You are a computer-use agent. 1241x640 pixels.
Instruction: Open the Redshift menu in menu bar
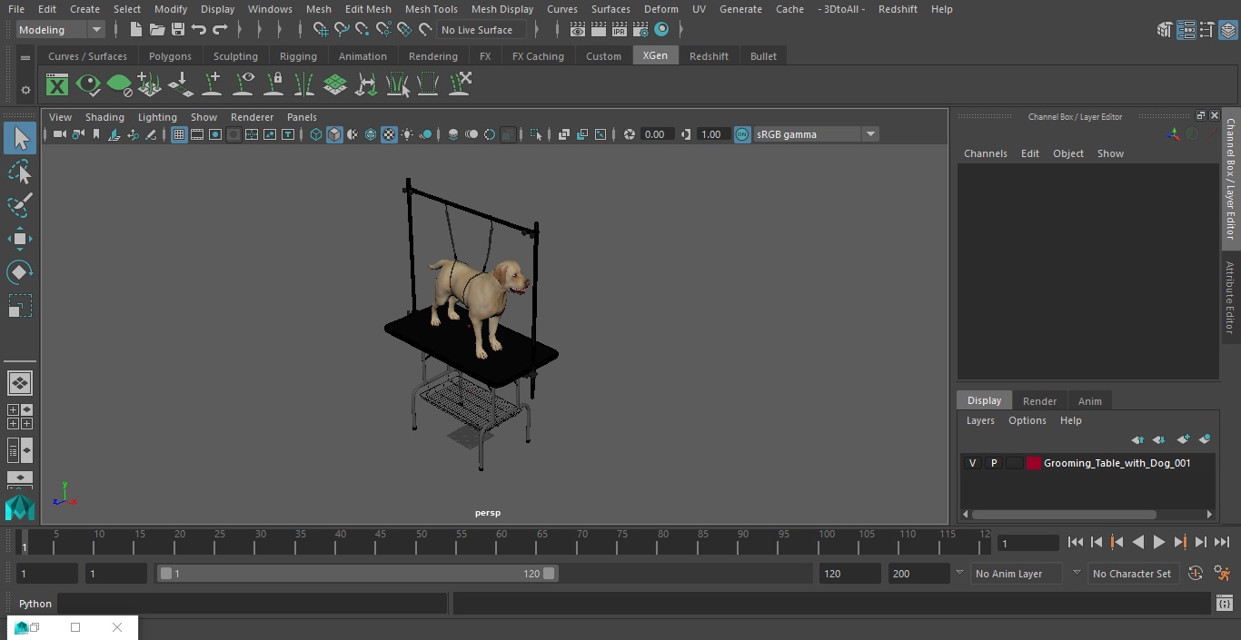pyautogui.click(x=898, y=9)
